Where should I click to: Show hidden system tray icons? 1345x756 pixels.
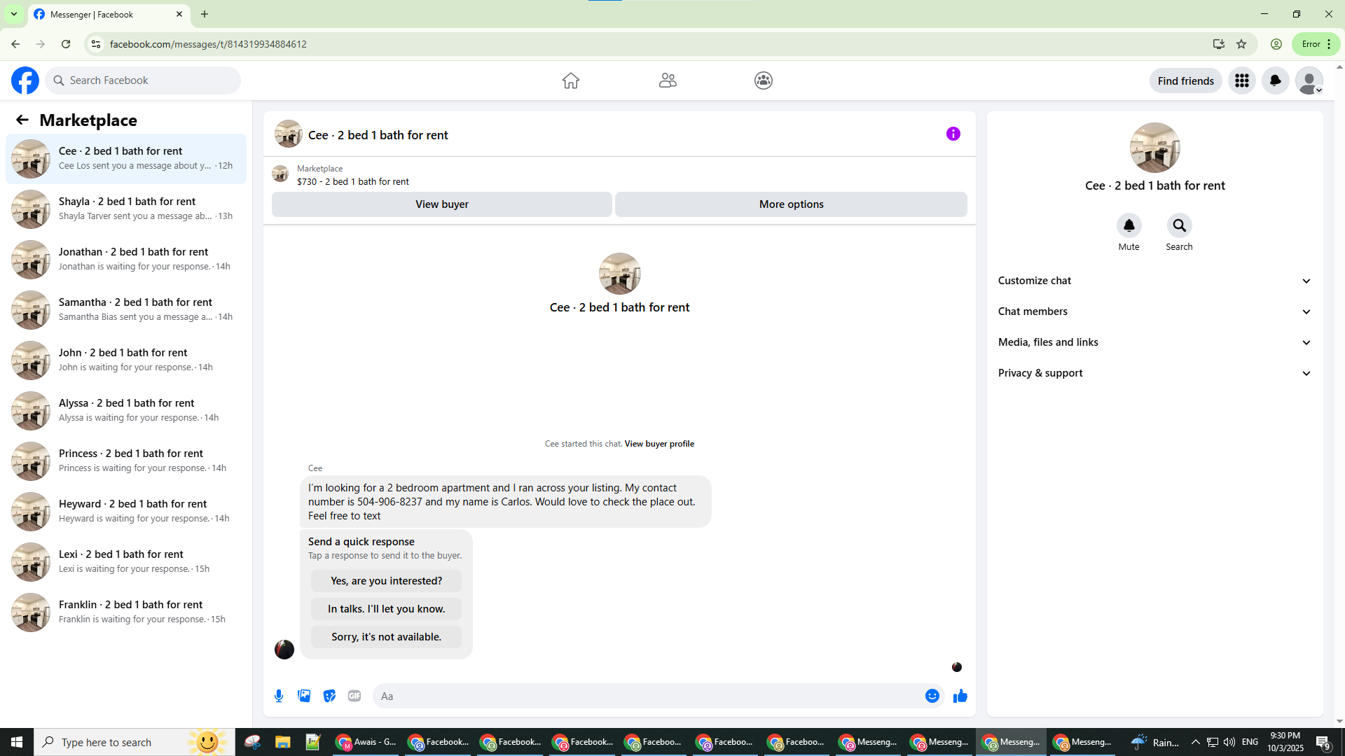1196,742
